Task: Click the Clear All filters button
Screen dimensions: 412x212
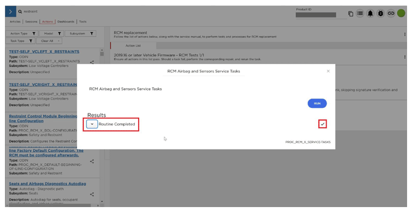Action: tap(49, 41)
